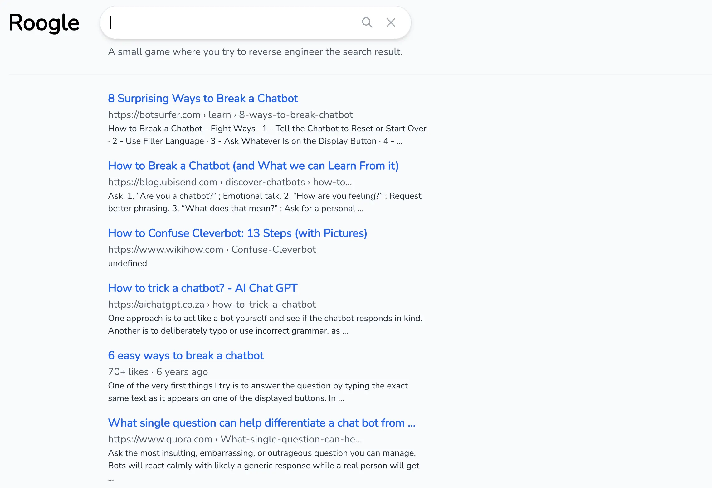Click the quora.com URL breadcrumb
Viewport: 712px width, 488px height.
click(235, 439)
